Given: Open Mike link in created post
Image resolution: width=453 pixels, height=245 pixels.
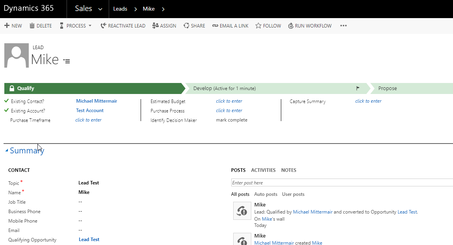Looking at the screenshot, I should [x=317, y=243].
